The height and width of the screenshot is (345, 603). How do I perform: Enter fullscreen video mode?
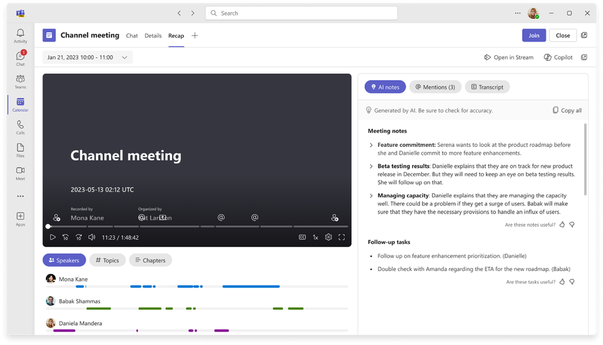click(342, 237)
